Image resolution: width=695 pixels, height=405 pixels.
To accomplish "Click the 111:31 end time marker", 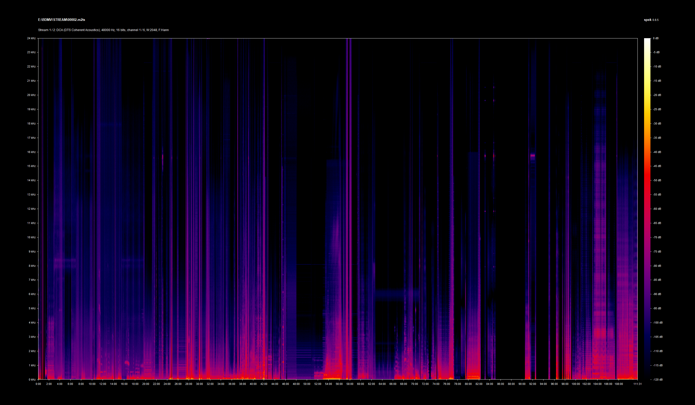I will tap(637, 384).
